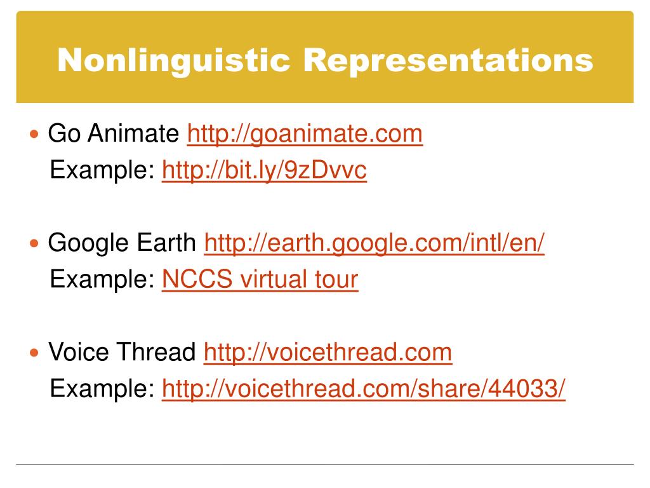The height and width of the screenshot is (488, 650).
Task: Follow the NCCS virtual tour link
Action: click(x=260, y=279)
